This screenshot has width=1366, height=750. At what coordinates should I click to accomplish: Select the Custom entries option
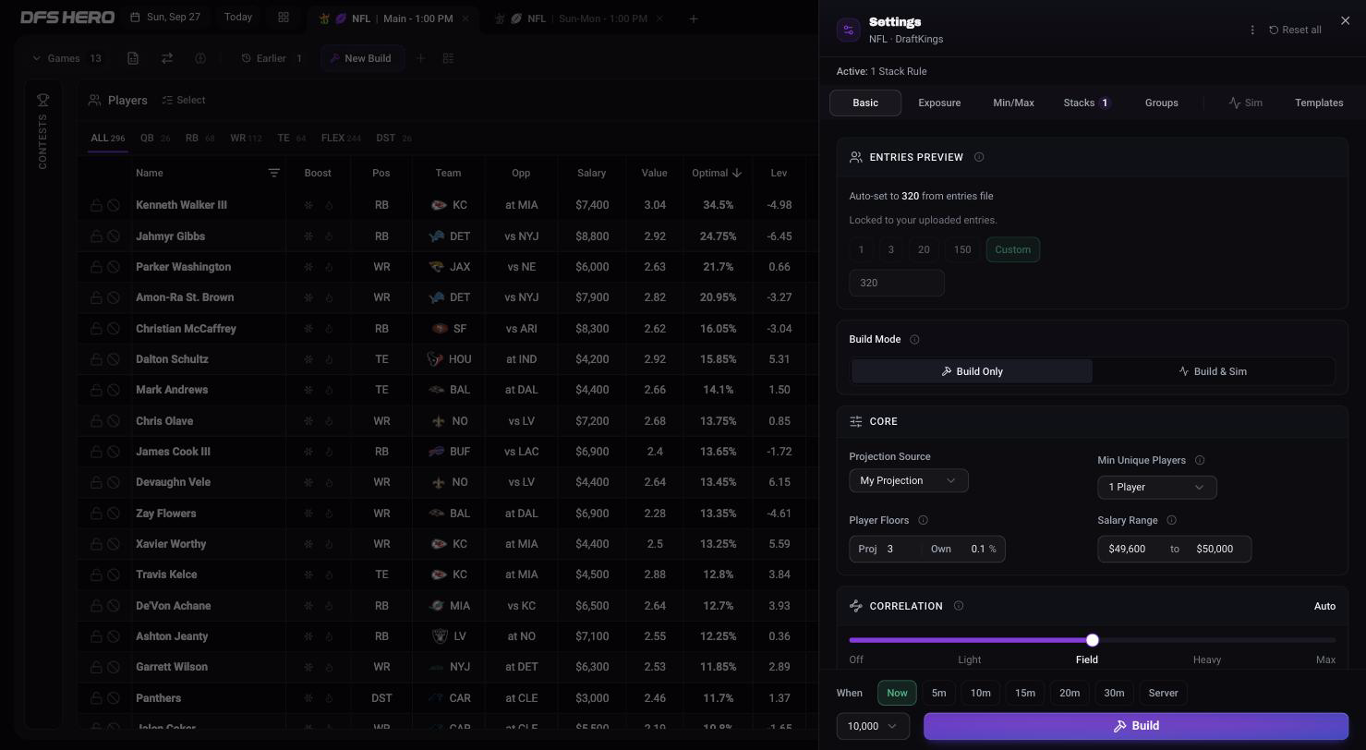(x=1012, y=249)
